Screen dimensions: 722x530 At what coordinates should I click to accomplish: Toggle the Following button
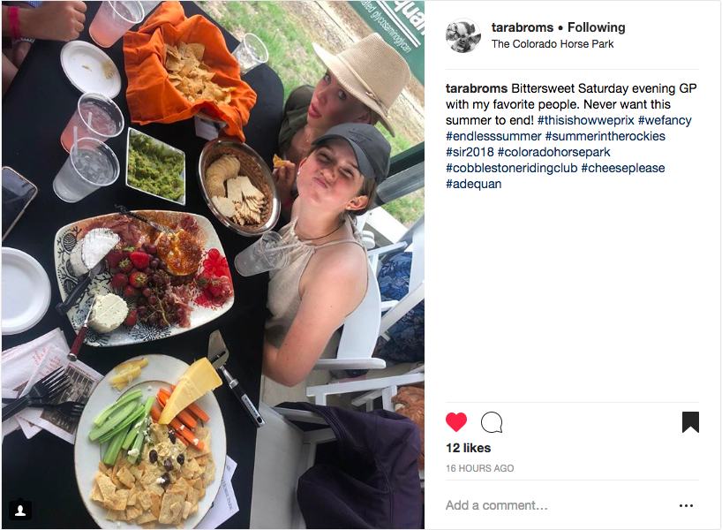(x=597, y=27)
